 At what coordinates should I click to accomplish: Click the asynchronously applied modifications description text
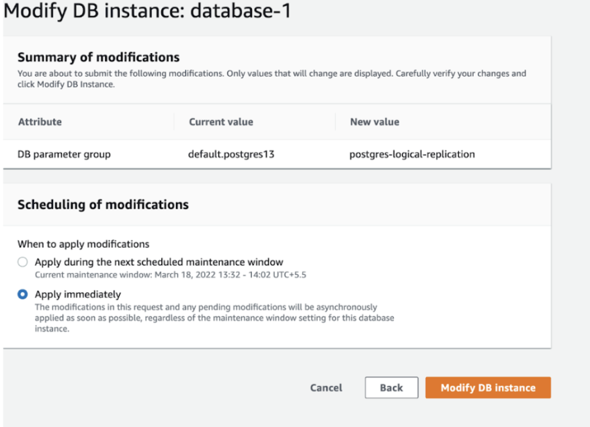pyautogui.click(x=214, y=318)
